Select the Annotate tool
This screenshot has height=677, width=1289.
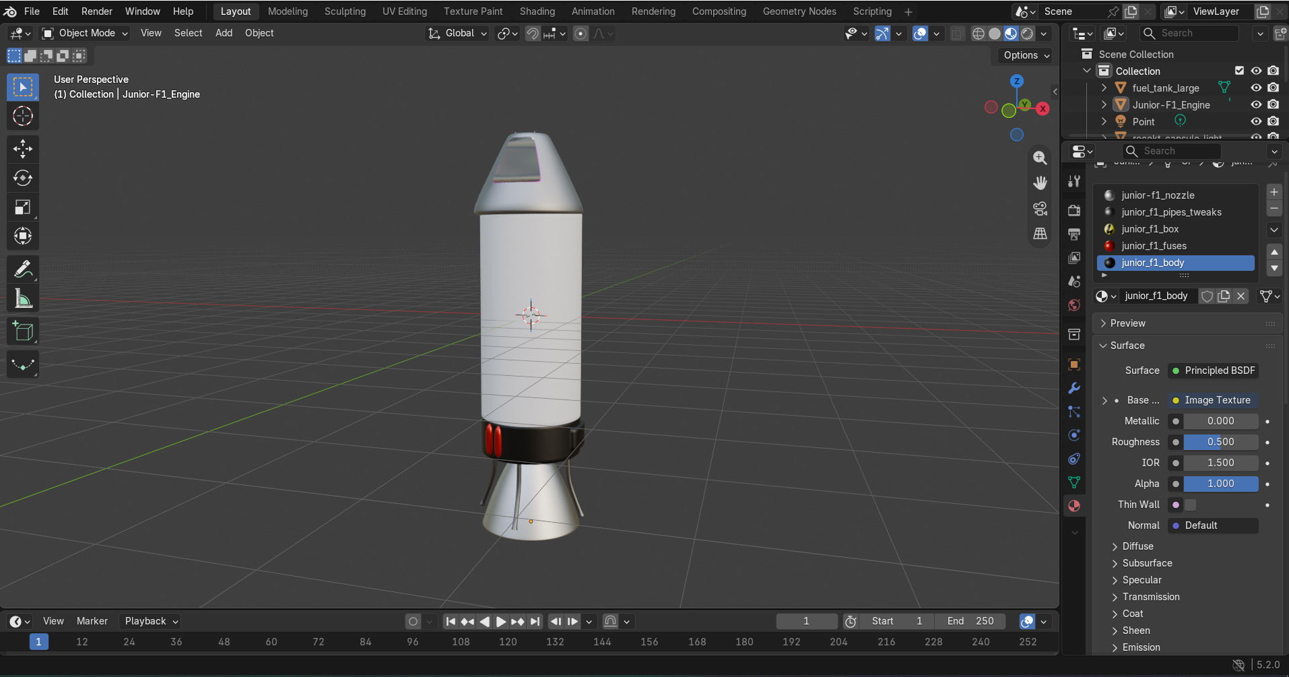(x=23, y=269)
